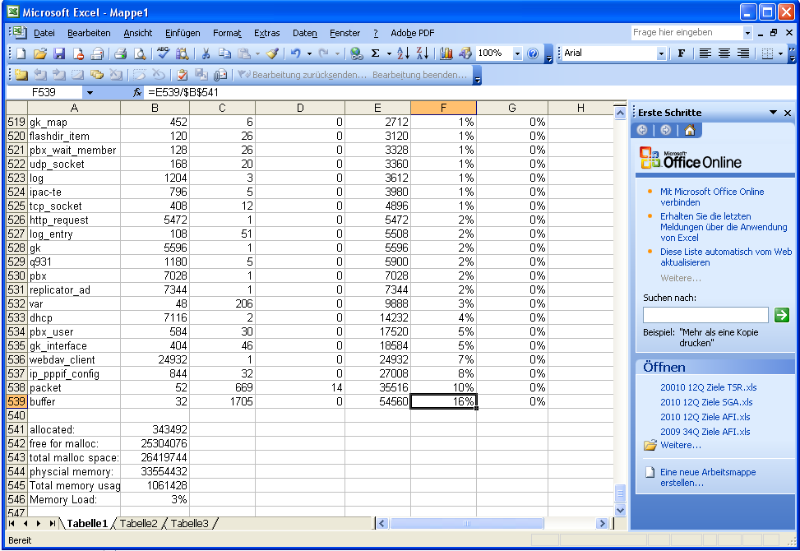Switch to the Tabelle2 sheet tab
The image size is (800, 551).
click(139, 523)
